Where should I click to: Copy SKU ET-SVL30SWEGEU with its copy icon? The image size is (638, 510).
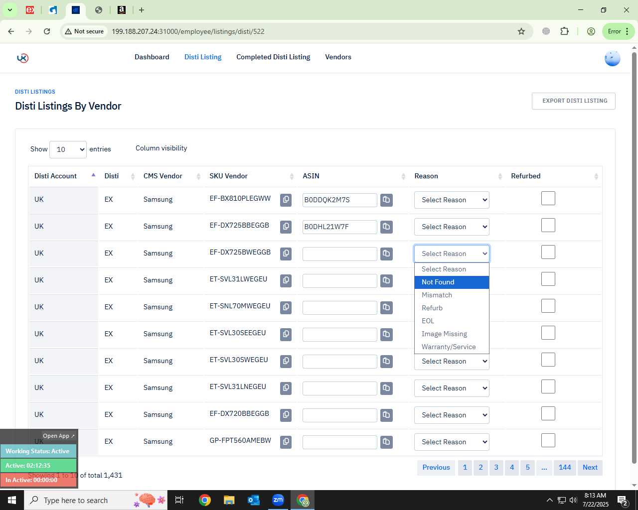point(286,361)
